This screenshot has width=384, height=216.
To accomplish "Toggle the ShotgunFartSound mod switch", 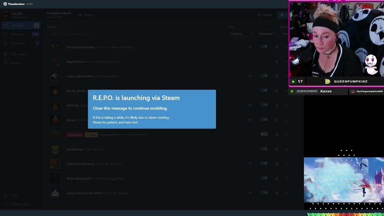I will [x=264, y=47].
